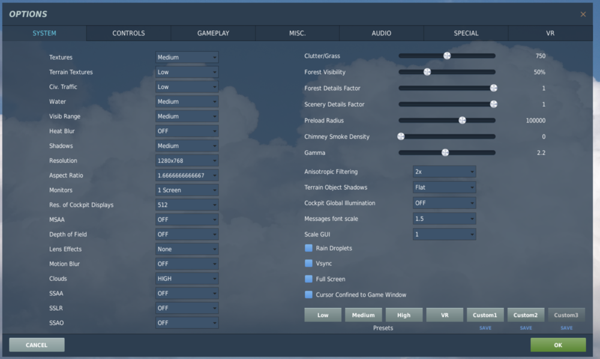Open the Messages font scale dropdown
This screenshot has width=600, height=359.
[444, 219]
